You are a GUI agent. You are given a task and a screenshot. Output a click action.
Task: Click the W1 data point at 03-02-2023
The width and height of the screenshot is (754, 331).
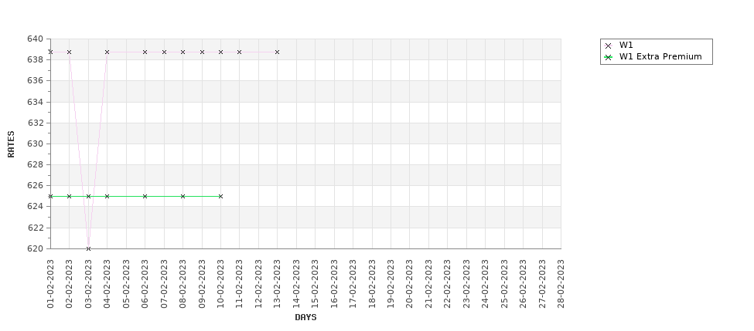click(88, 248)
